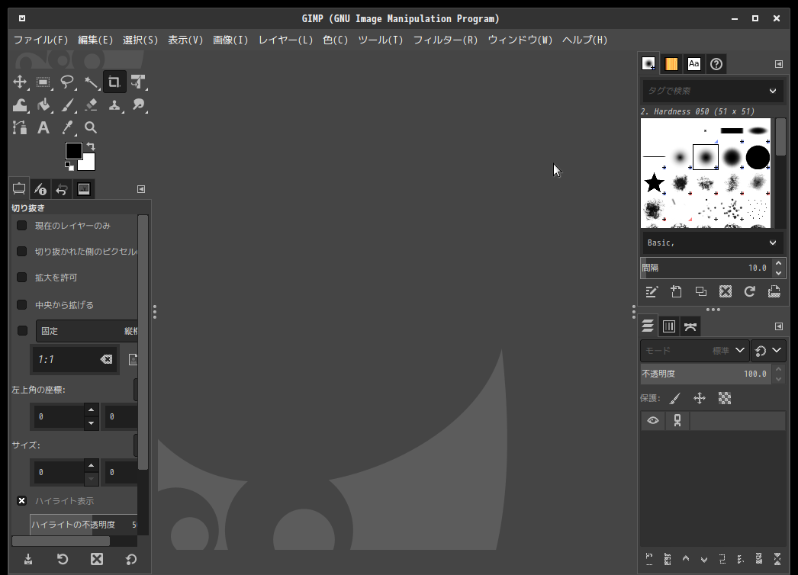Switch to the Device Status tab
The width and height of the screenshot is (798, 575).
tap(40, 189)
